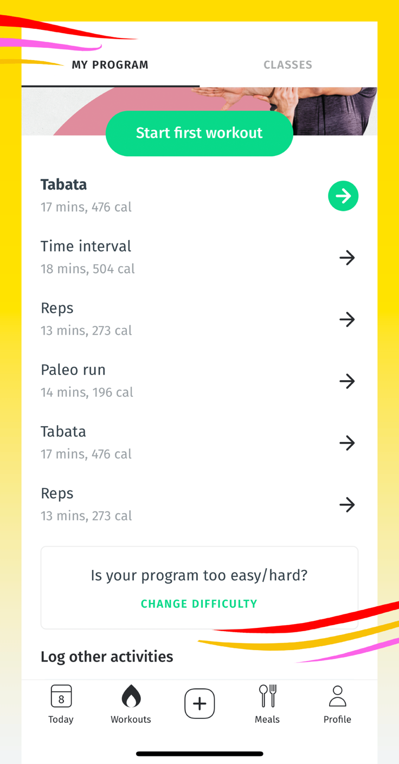399x764 pixels.
Task: Tap the Change Difficulty link
Action: (199, 604)
